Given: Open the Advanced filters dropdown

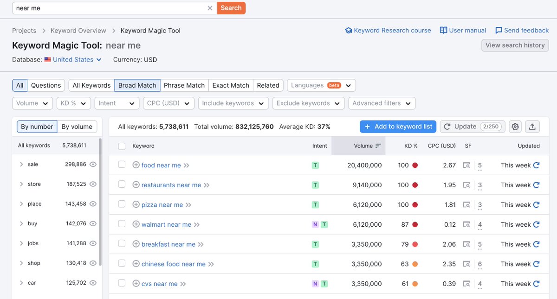Looking at the screenshot, I should 382,103.
